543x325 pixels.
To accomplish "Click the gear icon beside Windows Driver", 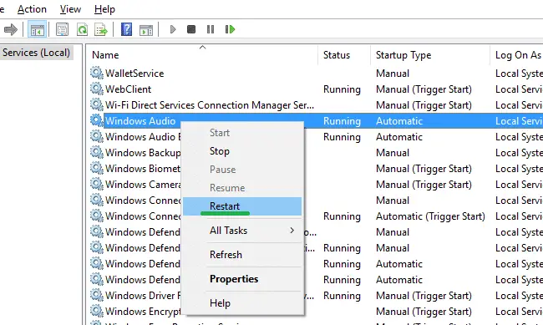I will [x=97, y=295].
